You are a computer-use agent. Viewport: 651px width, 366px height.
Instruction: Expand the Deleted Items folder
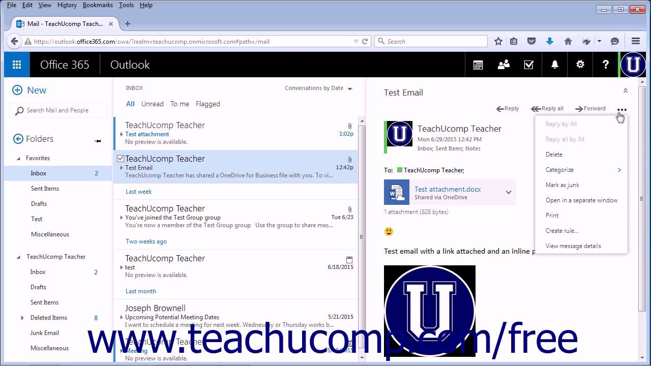click(22, 318)
